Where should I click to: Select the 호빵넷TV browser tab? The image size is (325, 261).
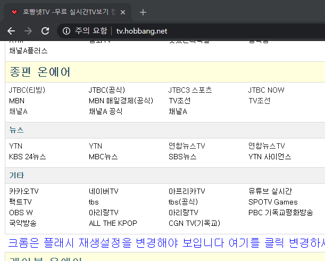click(66, 12)
